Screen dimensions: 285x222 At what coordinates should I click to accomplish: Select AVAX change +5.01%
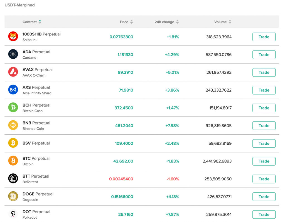point(172,72)
